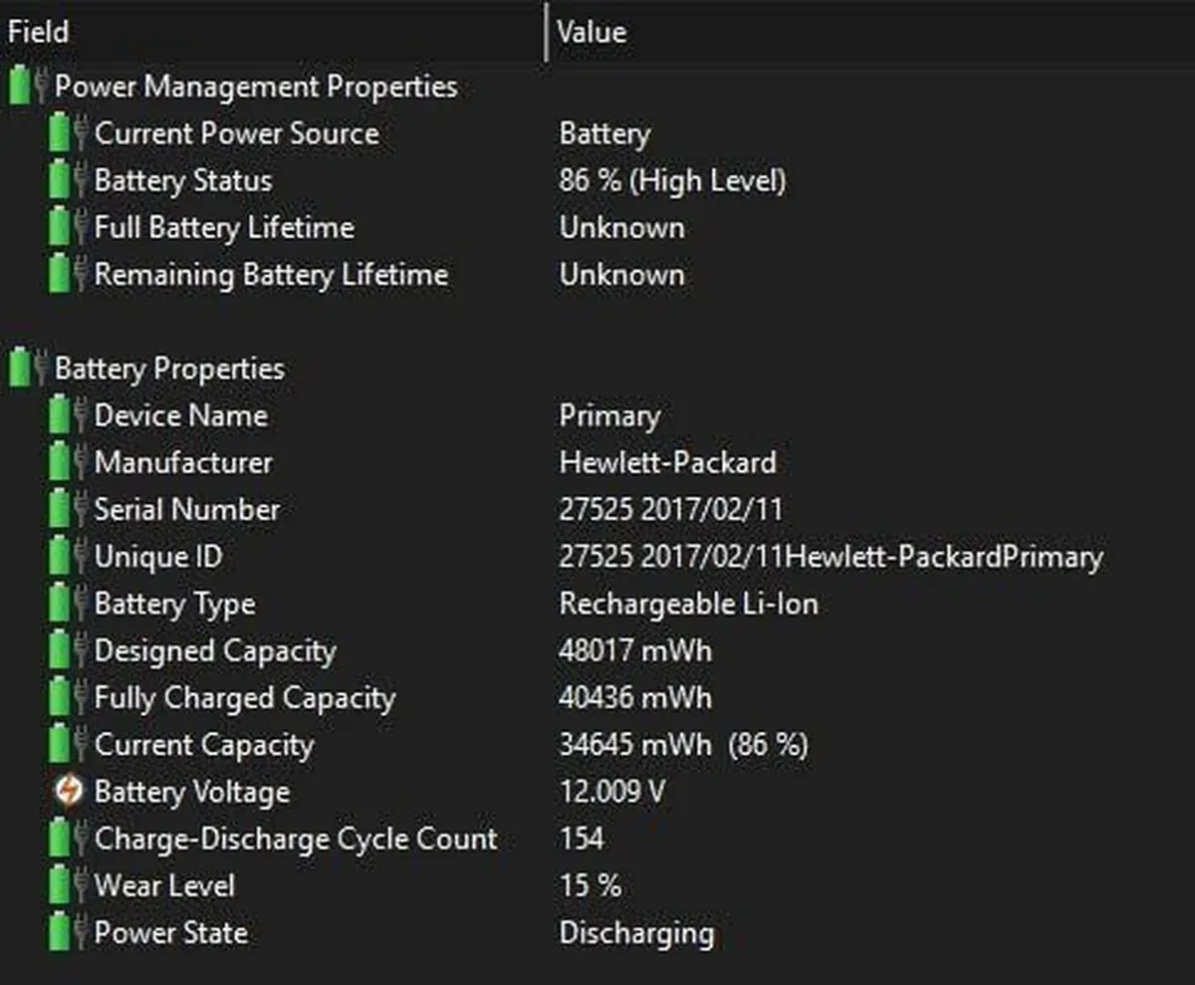1195x985 pixels.
Task: Select the Remaining Battery Lifetime row
Action: click(270, 275)
